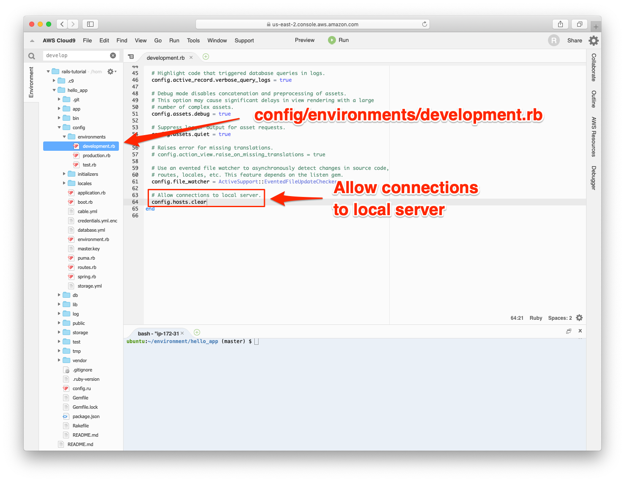Click the green Run play icon
Viewport: 625px width, 482px height.
[x=331, y=40]
